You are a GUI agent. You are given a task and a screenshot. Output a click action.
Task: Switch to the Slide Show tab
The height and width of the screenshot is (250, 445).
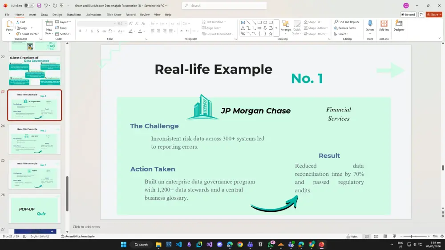(x=114, y=15)
